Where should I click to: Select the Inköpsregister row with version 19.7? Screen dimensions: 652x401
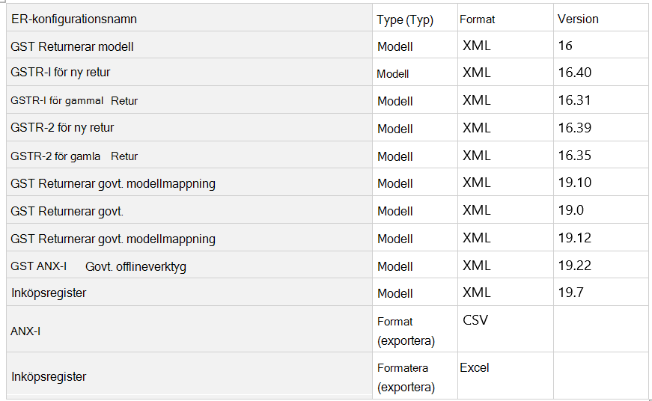tap(327, 293)
